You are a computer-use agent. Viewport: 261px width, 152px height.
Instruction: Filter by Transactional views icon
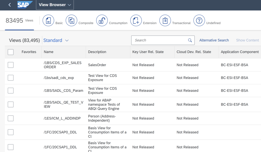(x=165, y=20)
